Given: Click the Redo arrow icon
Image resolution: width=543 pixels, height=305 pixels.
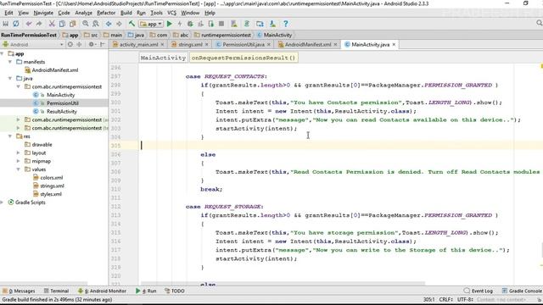Looking at the screenshot, I should [39, 24].
